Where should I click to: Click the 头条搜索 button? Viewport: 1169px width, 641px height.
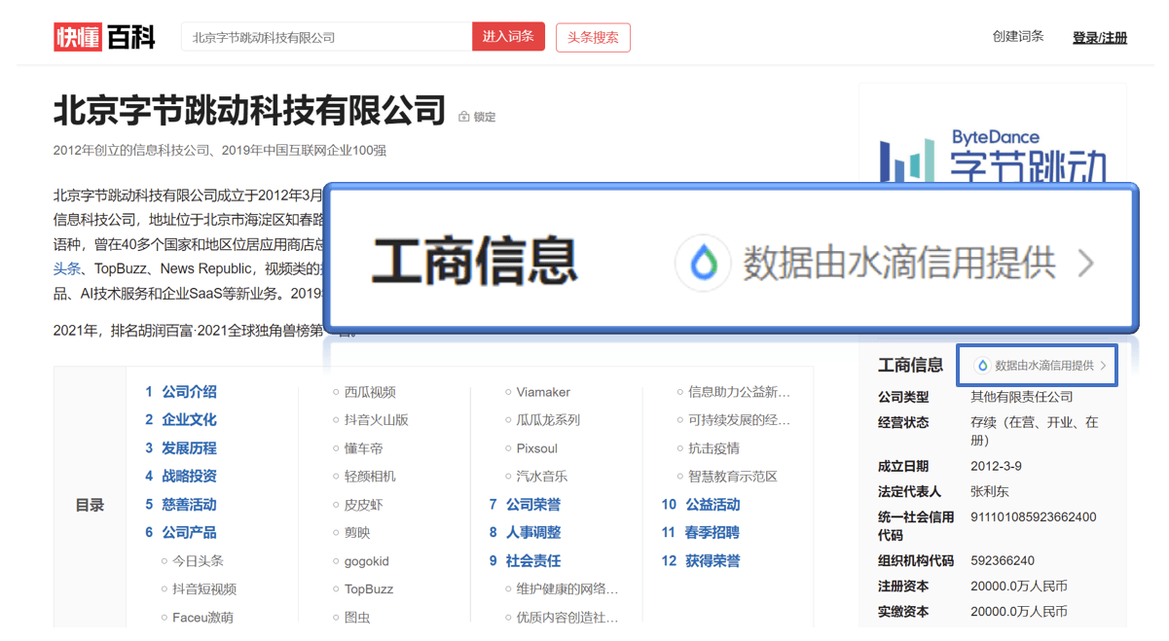tap(593, 37)
